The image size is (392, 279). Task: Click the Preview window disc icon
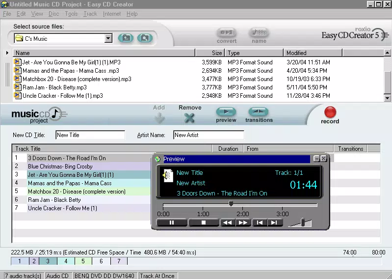[158, 159]
